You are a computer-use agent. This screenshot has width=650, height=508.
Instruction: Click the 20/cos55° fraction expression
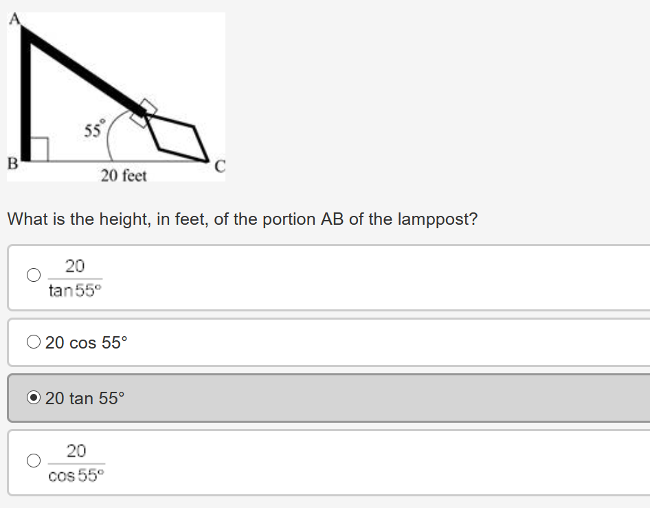point(76,463)
